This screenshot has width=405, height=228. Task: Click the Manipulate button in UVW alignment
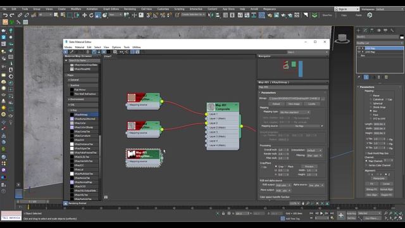pos(378,179)
